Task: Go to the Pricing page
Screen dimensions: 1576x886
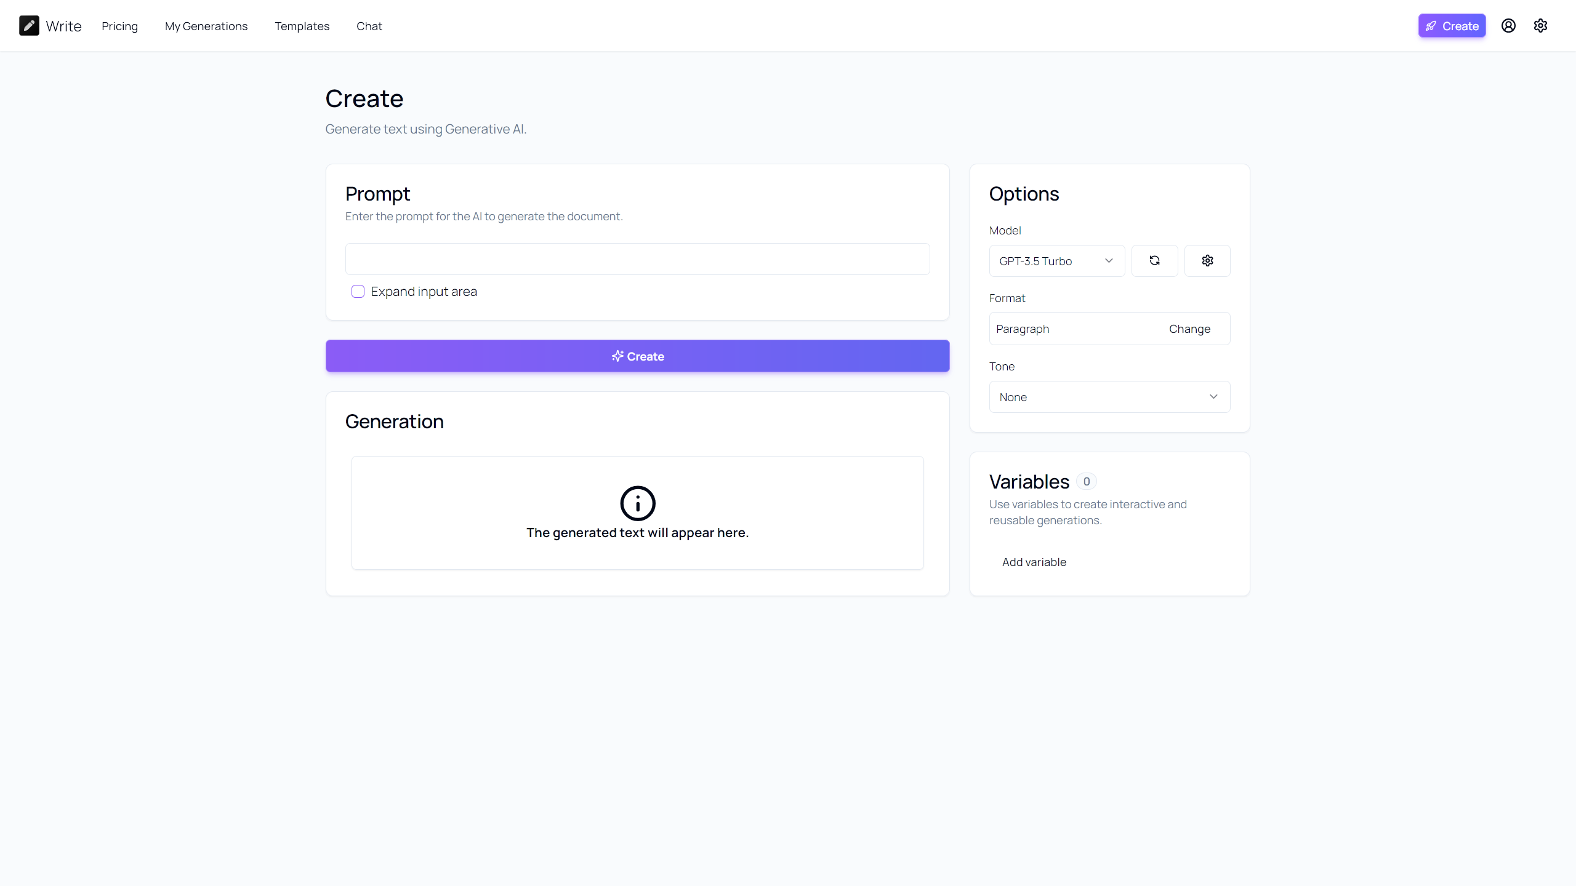Action: tap(119, 26)
